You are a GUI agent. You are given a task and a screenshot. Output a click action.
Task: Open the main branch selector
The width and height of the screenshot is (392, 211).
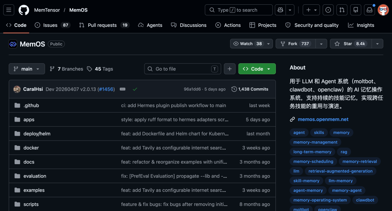coord(26,69)
